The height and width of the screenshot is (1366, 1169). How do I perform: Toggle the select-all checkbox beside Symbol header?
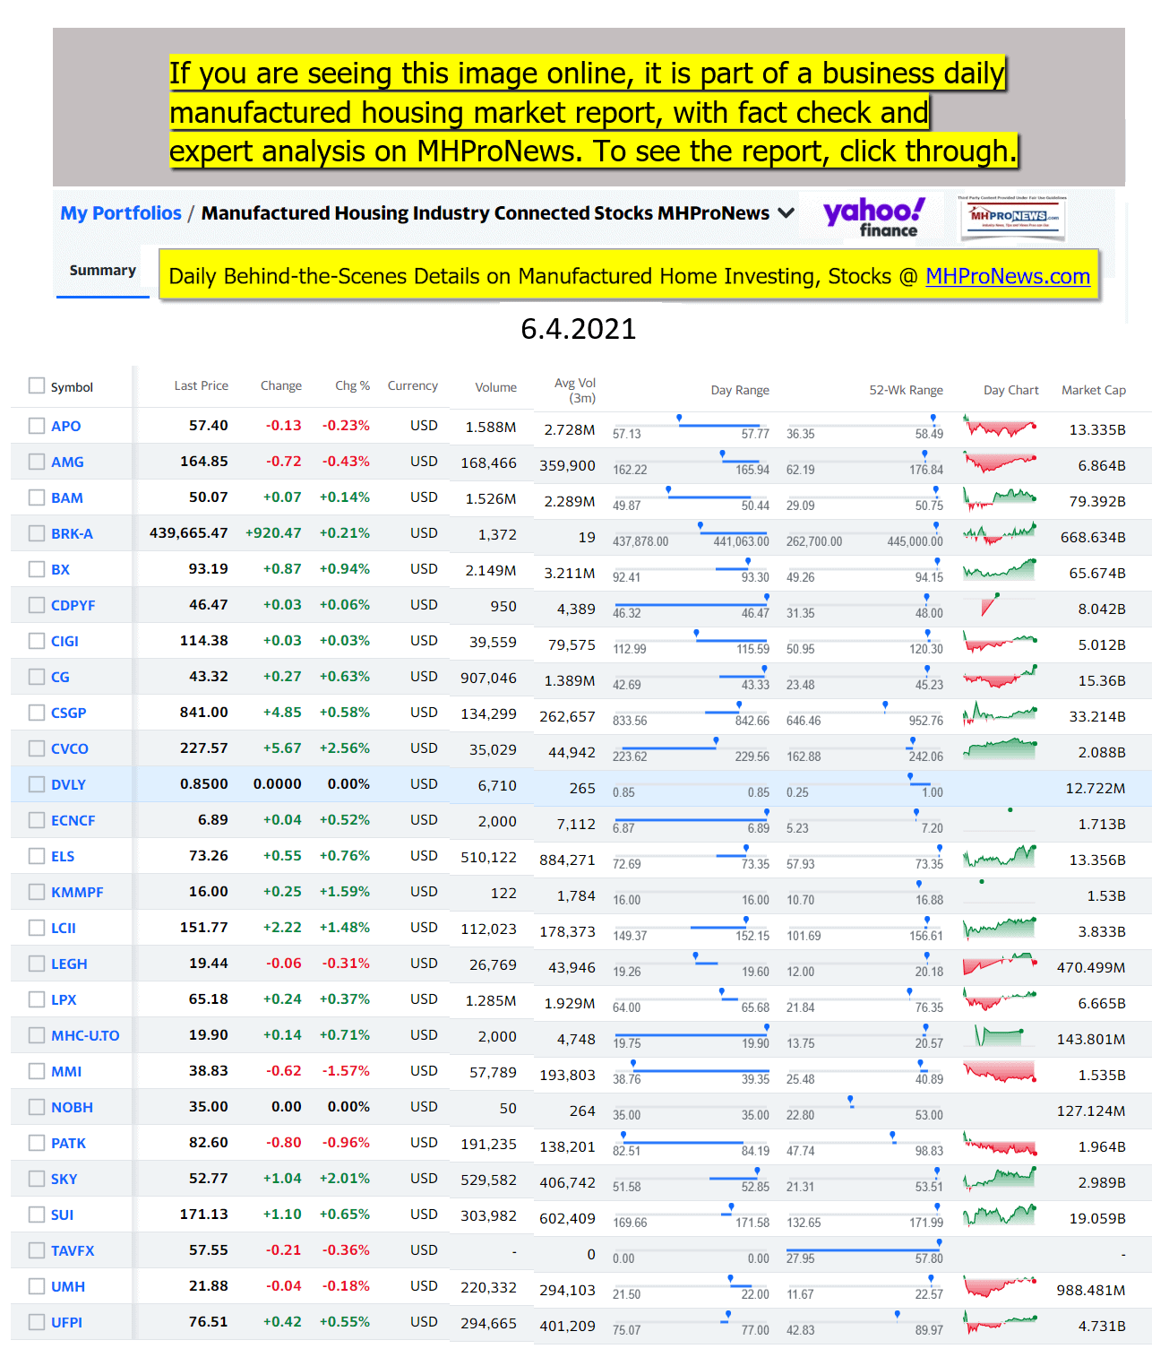click(x=37, y=385)
